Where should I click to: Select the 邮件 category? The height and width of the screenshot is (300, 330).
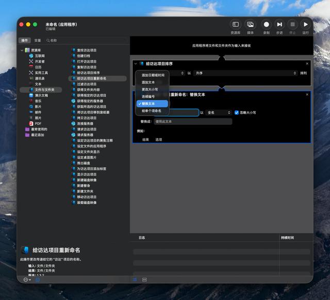click(38, 113)
